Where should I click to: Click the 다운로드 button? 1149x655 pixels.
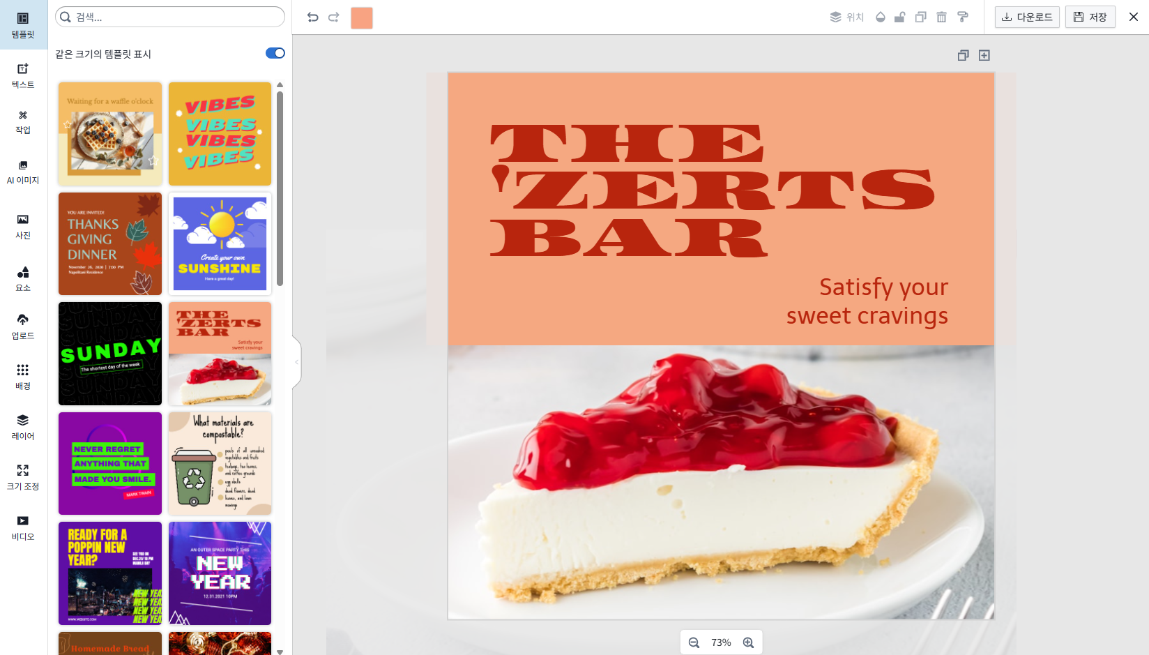1027,17
